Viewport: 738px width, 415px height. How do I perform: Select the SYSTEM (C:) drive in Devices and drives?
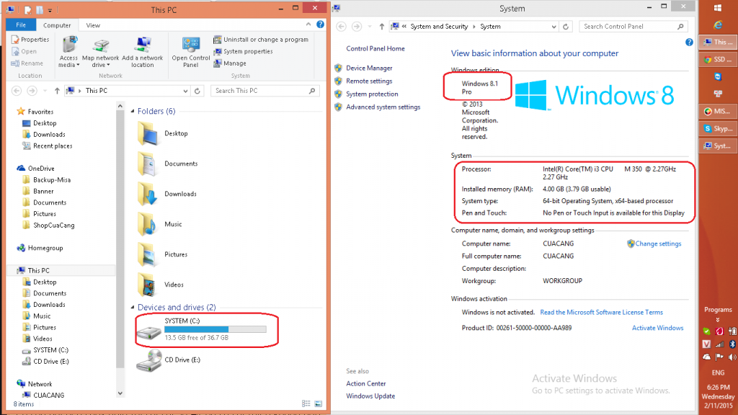[x=202, y=329]
